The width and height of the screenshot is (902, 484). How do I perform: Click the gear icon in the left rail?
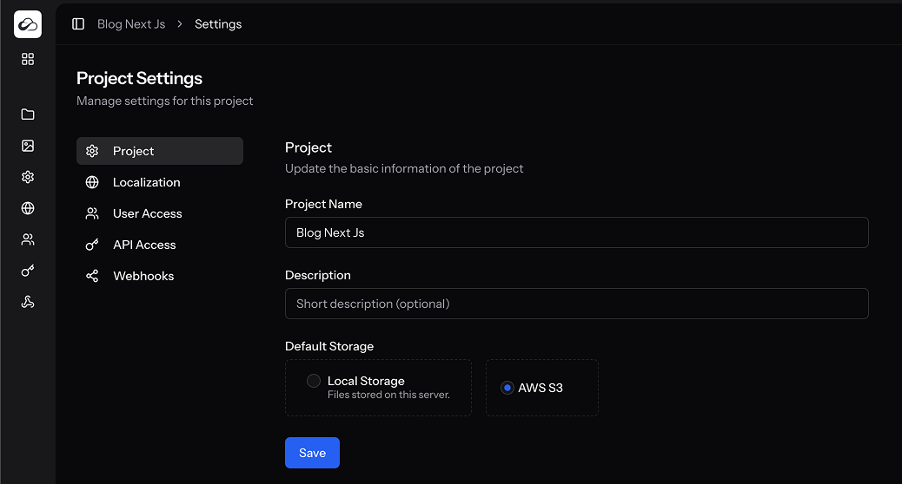[28, 177]
